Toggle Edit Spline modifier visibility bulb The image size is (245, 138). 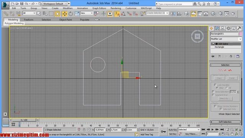(213, 44)
